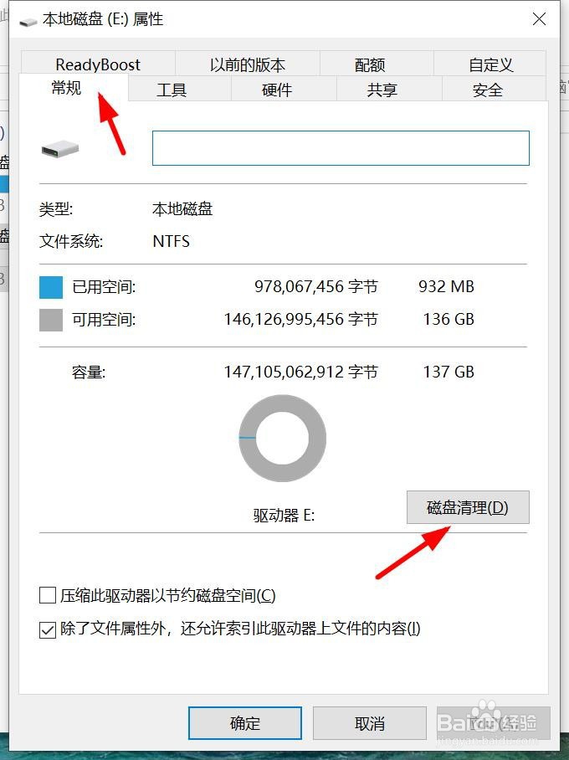Click the 磁盘清理 button

[468, 507]
